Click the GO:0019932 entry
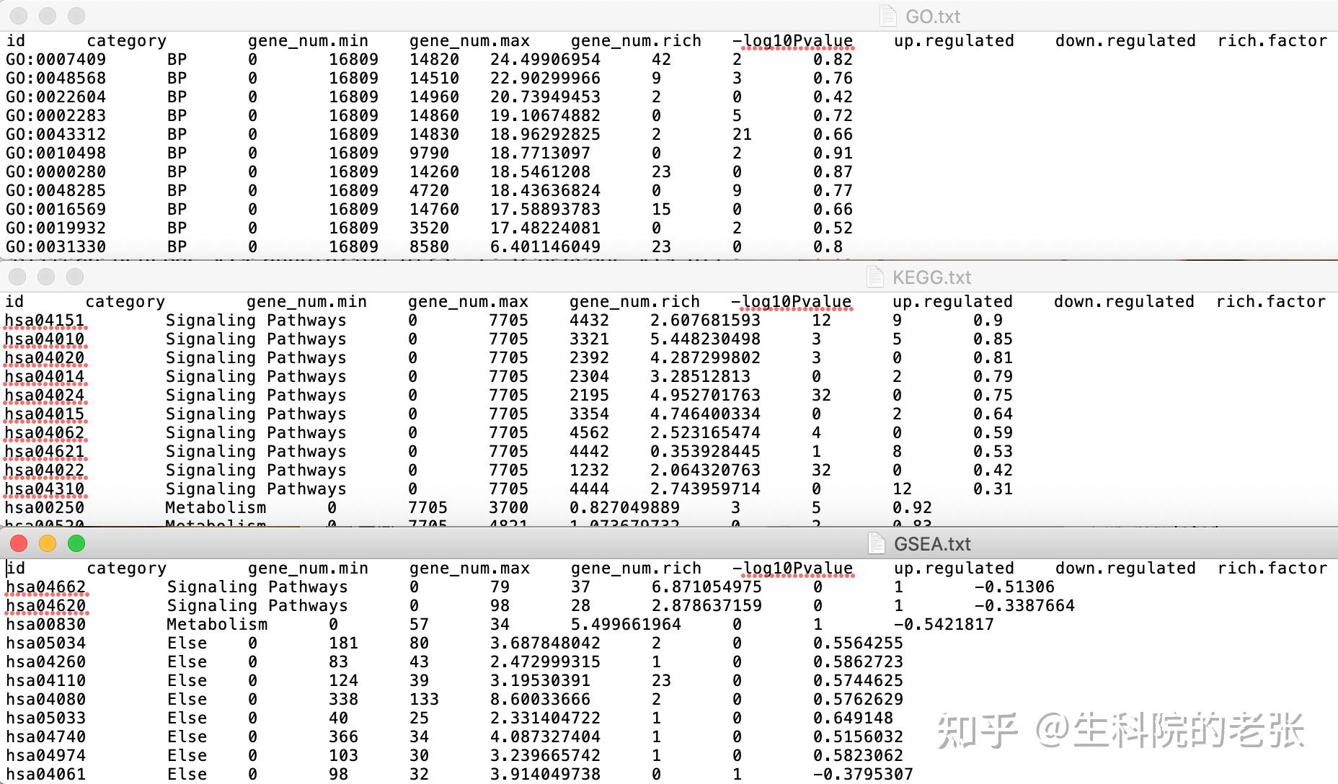Viewport: 1338px width, 784px height. coord(56,228)
